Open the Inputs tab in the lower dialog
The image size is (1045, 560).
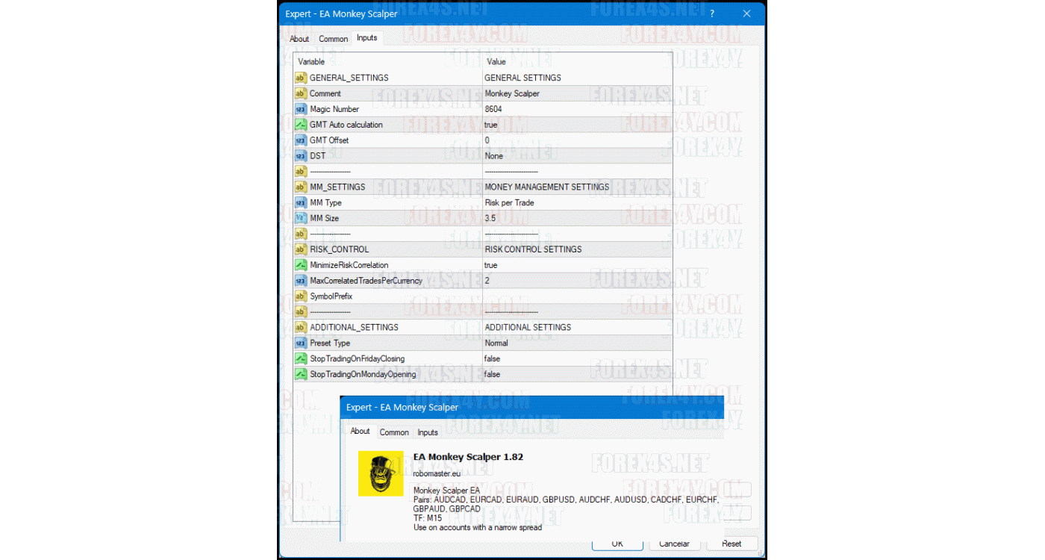(428, 432)
